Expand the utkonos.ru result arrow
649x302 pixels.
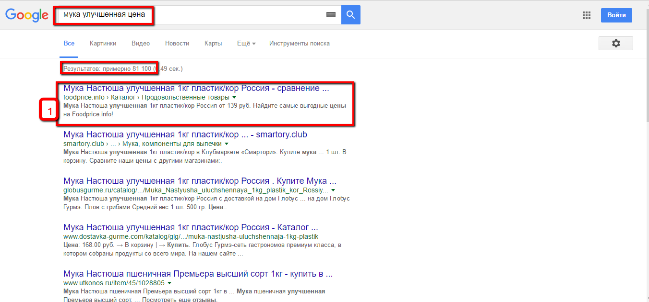170,283
